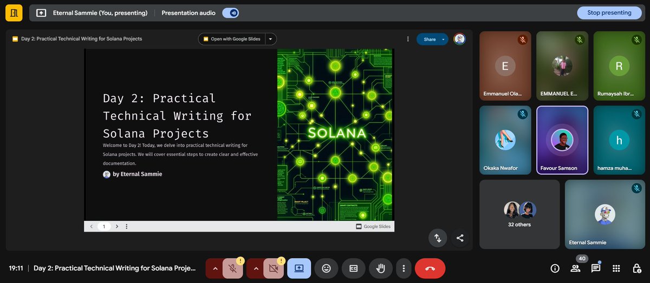650x283 pixels.
Task: Expand the Share button dropdown arrow
Action: [x=444, y=39]
